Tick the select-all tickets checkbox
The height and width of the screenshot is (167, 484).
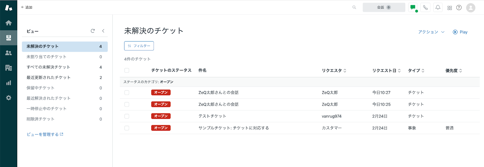pyautogui.click(x=127, y=70)
